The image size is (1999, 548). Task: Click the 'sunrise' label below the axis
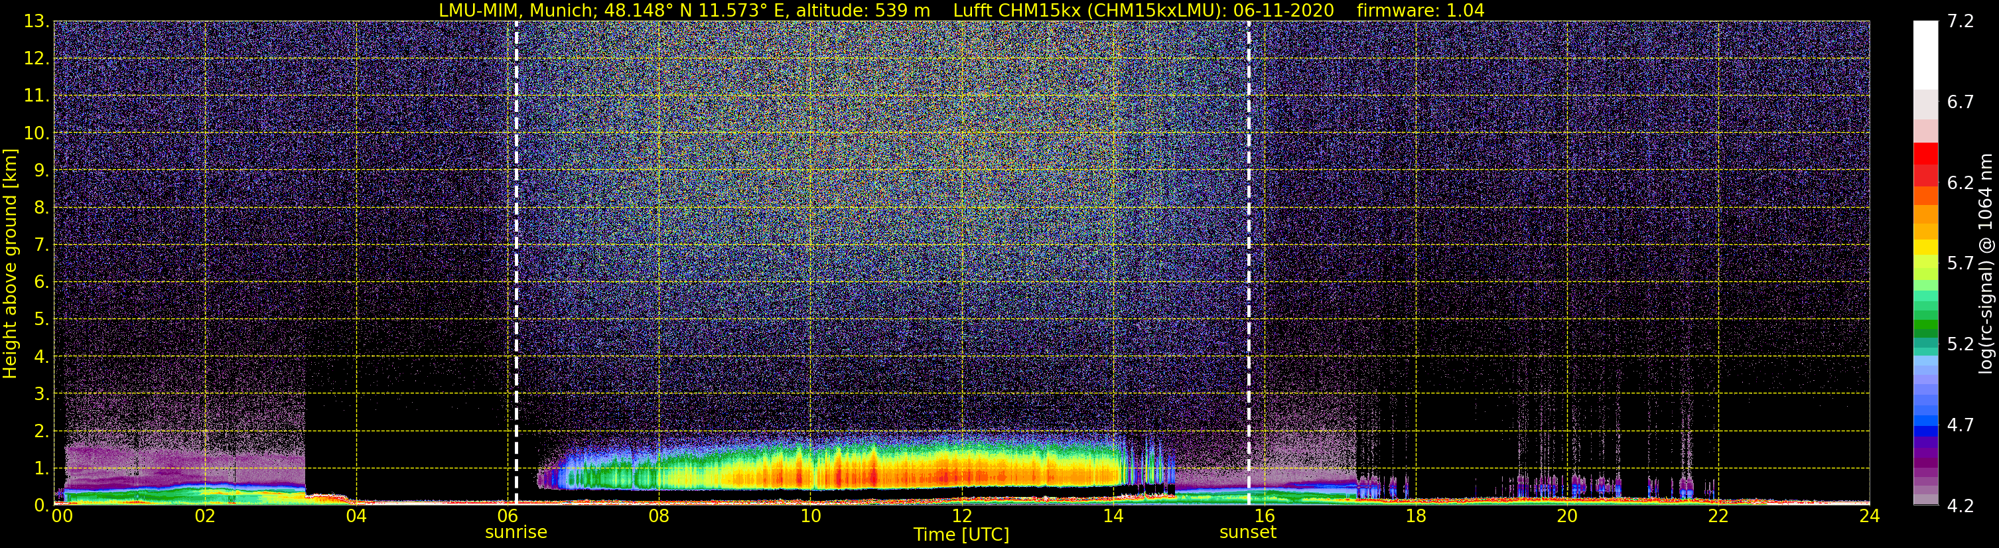(x=516, y=533)
